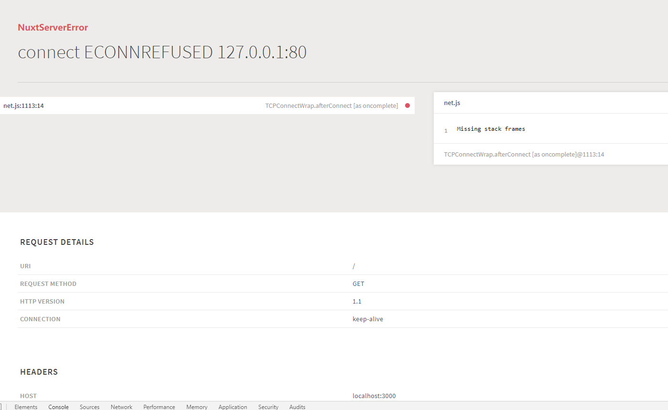Click line number 1 in the code panel
This screenshot has height=410, width=668.
pos(446,131)
